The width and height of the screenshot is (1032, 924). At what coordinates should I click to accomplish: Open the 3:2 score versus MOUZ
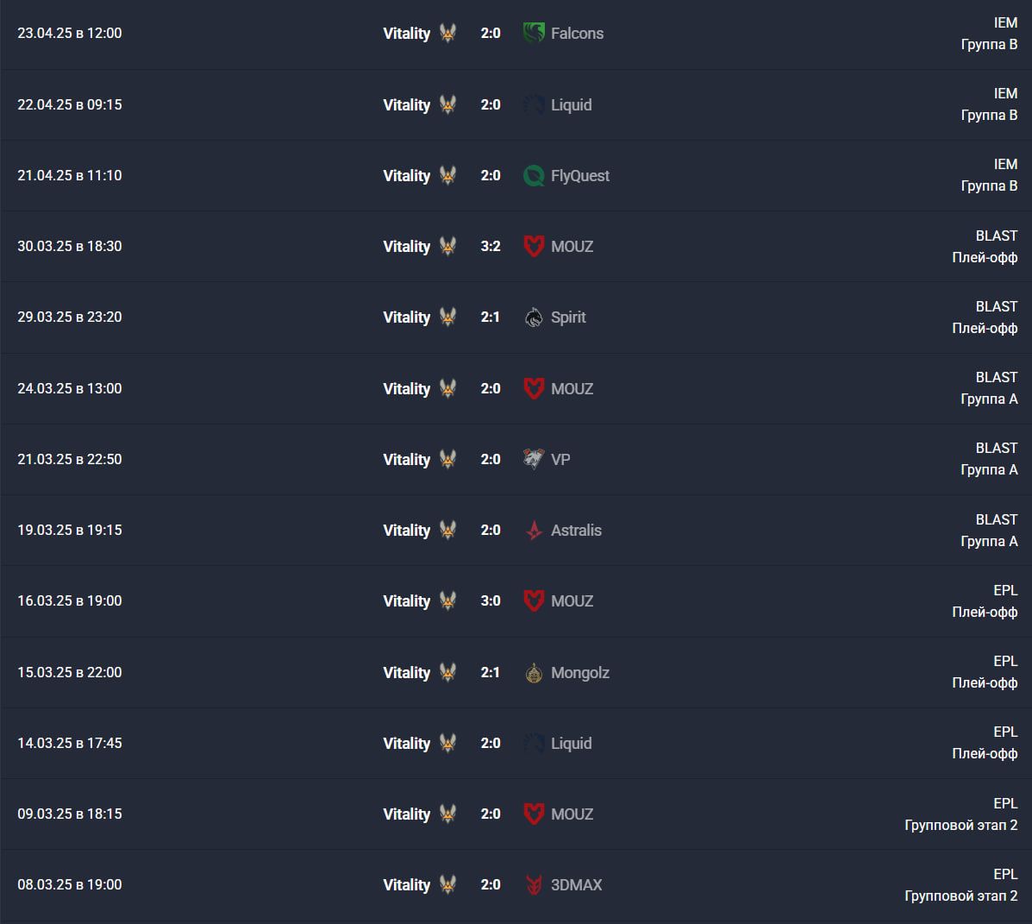click(491, 246)
